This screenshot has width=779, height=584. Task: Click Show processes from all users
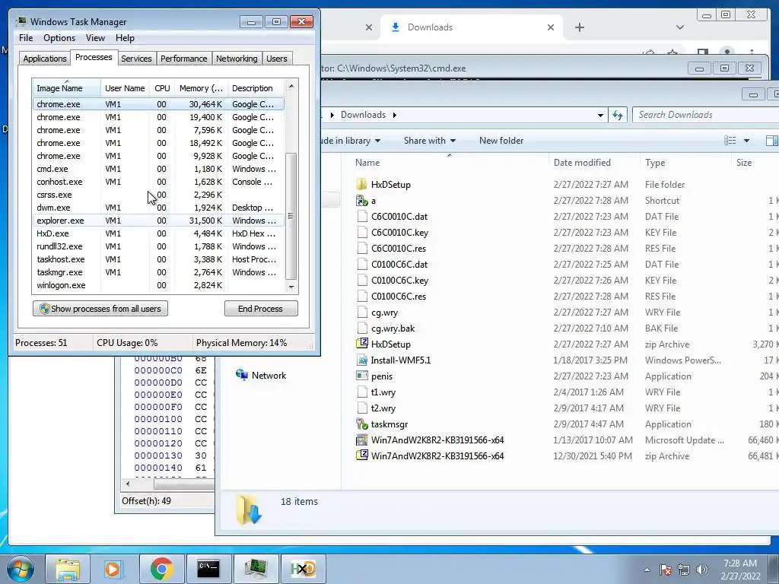[x=100, y=309]
